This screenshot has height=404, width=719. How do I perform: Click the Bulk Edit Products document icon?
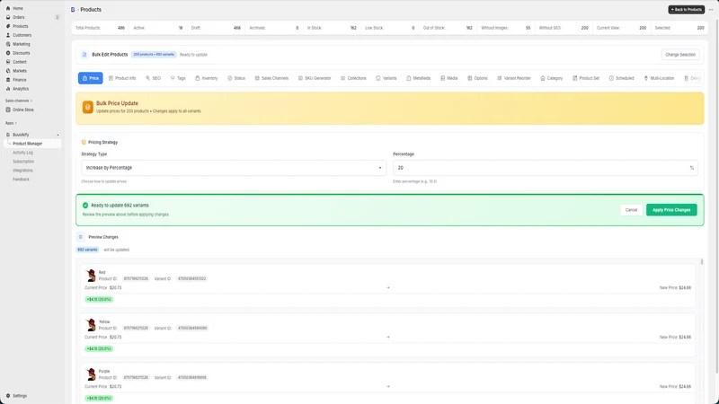click(x=84, y=55)
